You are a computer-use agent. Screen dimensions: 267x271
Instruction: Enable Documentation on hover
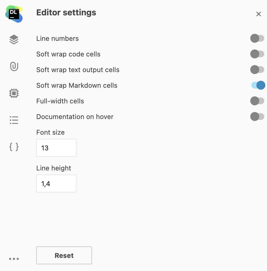(257, 117)
